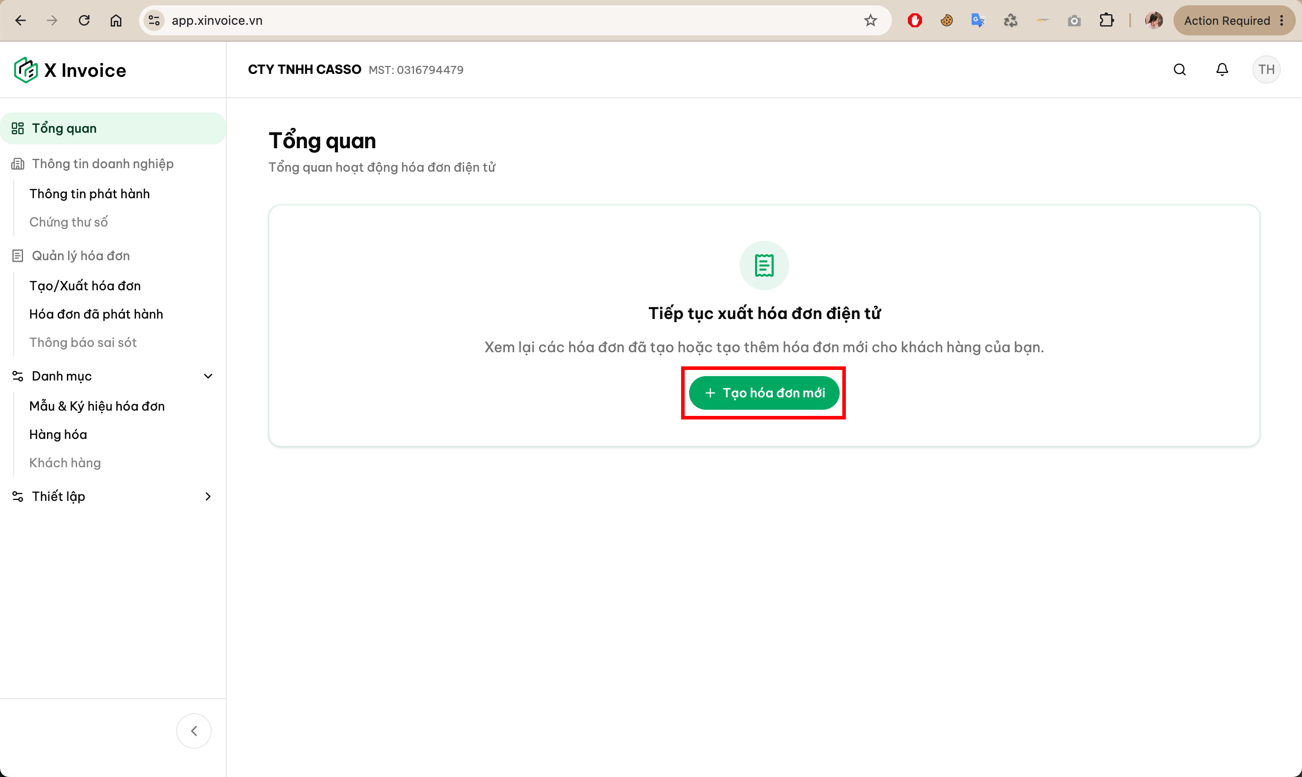Screen dimensions: 1302x777
Task: Select Tổng quan in the sidebar
Action: click(112, 128)
